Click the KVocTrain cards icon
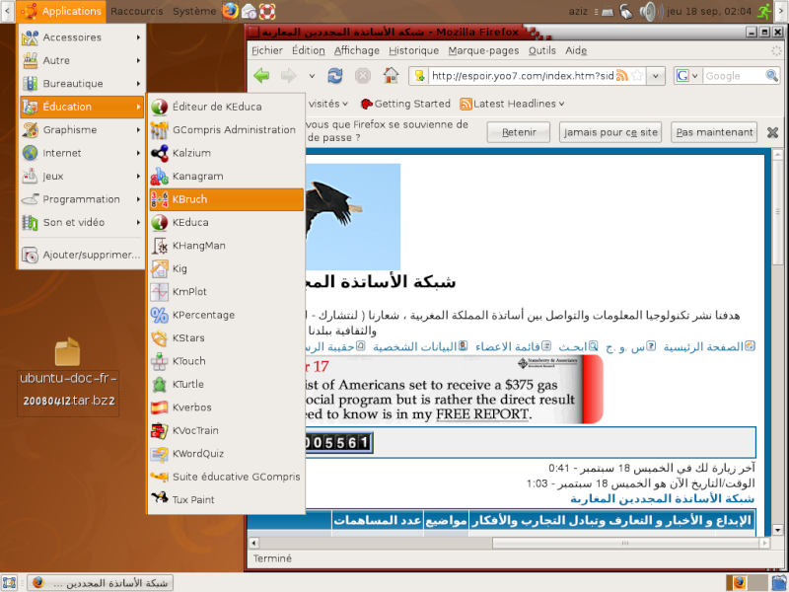789x592 pixels. tap(160, 430)
